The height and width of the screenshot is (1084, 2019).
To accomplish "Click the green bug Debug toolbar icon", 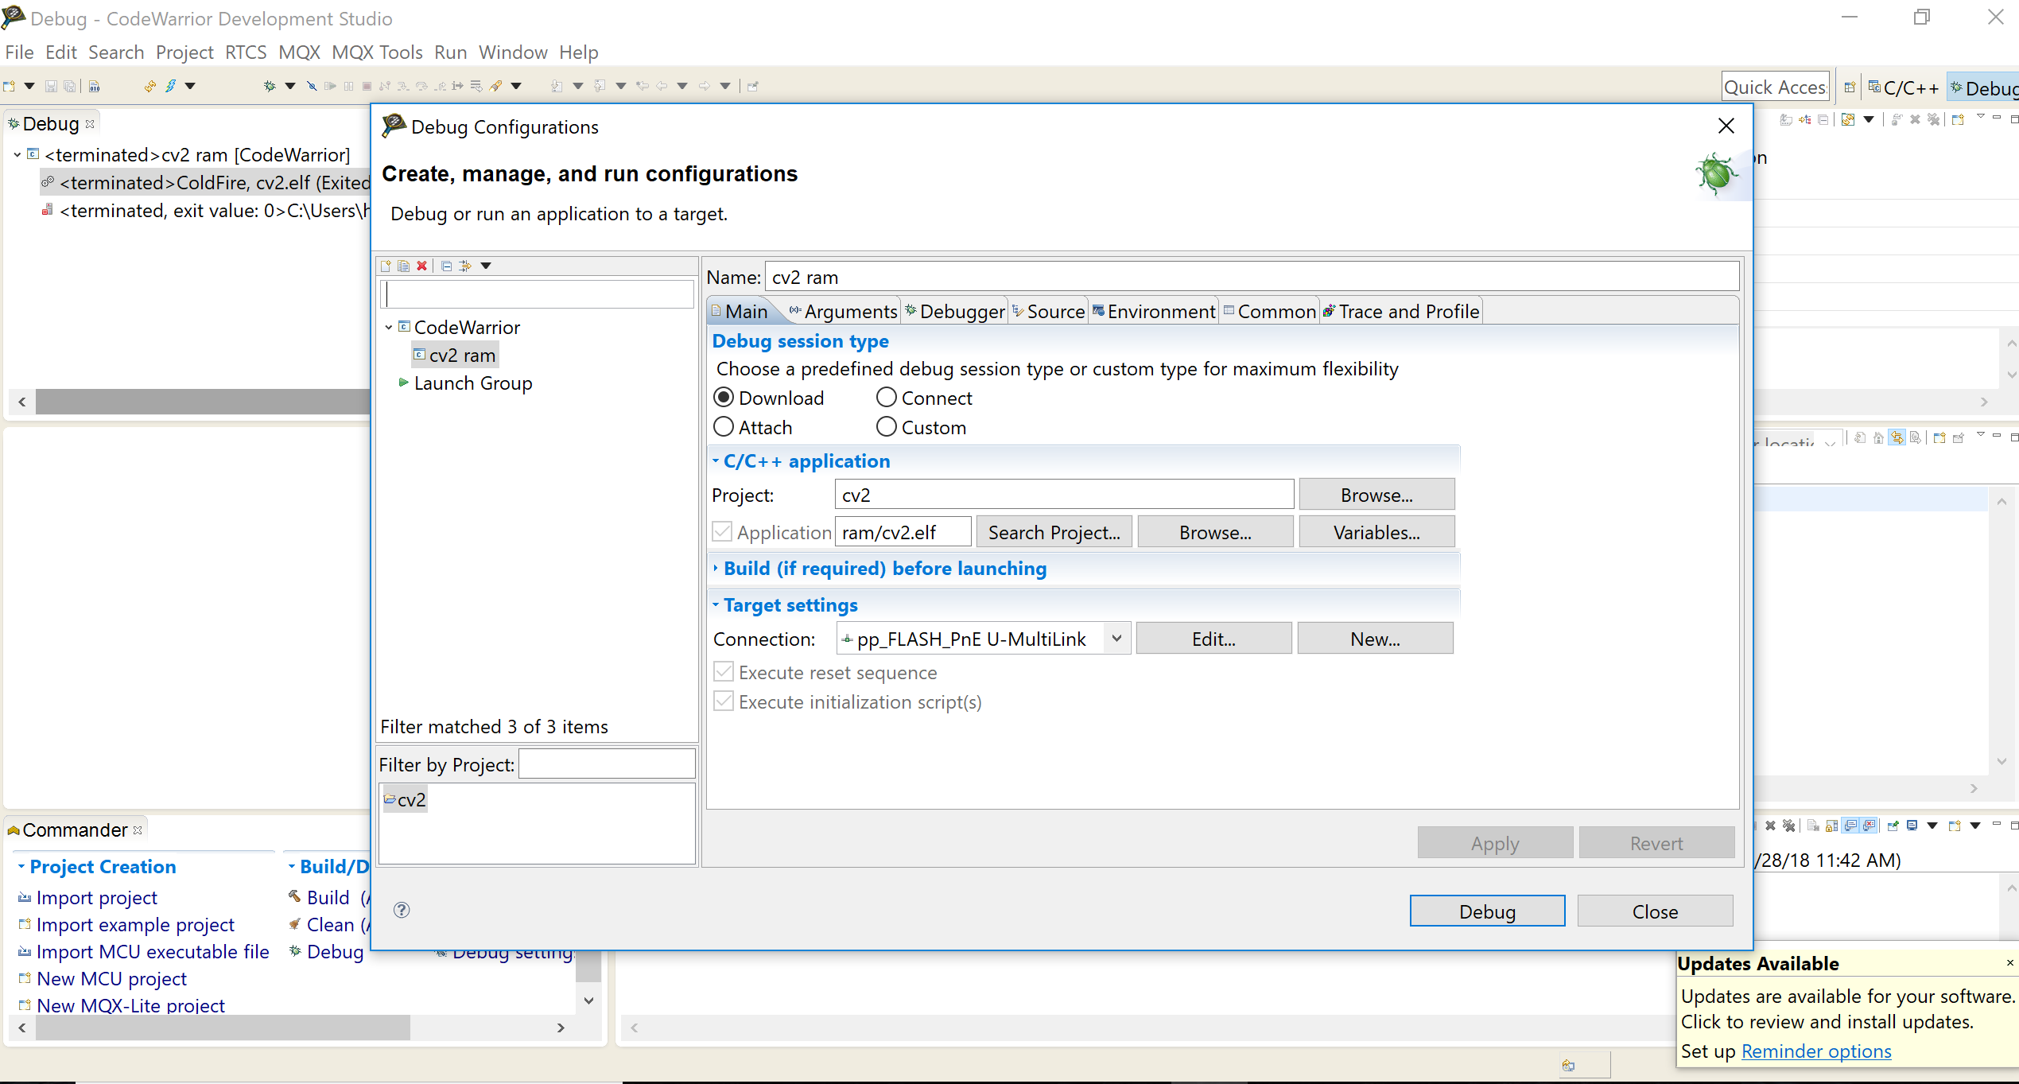I will pos(270,86).
